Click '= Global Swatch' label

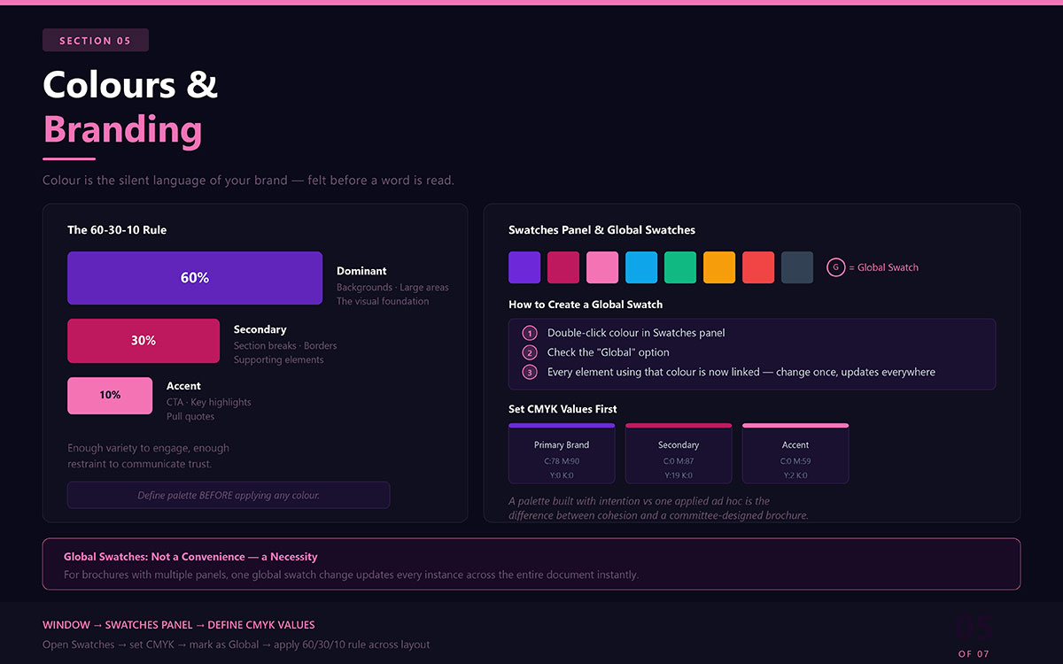pyautogui.click(x=883, y=267)
